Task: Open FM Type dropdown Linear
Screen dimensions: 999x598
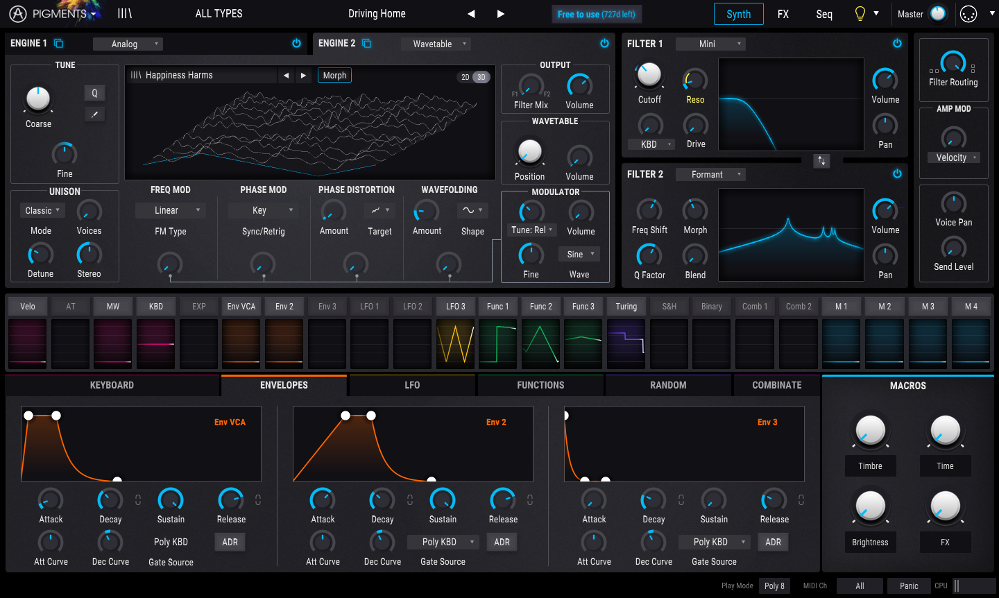Action: [x=170, y=210]
